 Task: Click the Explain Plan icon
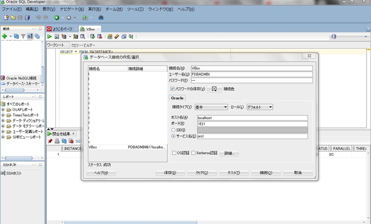pyautogui.click(x=64, y=37)
